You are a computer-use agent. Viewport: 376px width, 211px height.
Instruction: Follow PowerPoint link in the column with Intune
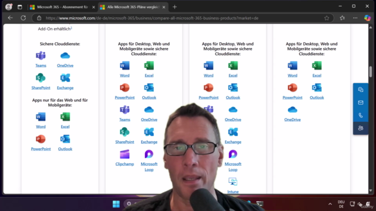coord(209,97)
